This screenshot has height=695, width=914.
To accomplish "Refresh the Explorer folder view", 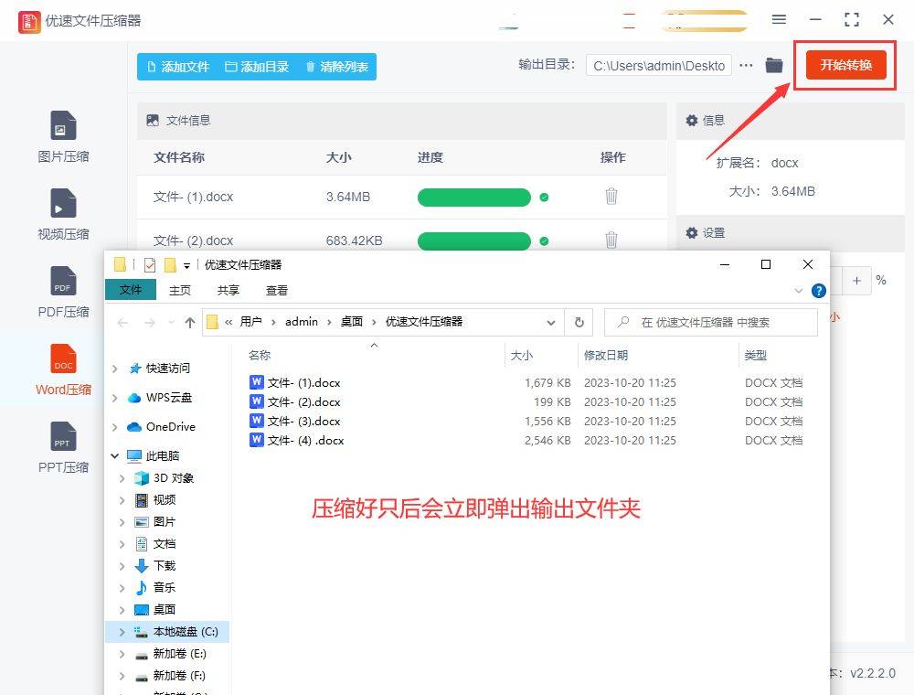I will [579, 323].
